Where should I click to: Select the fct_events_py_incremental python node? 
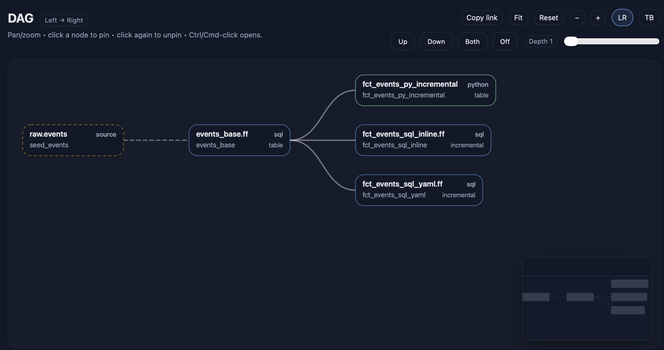[425, 90]
